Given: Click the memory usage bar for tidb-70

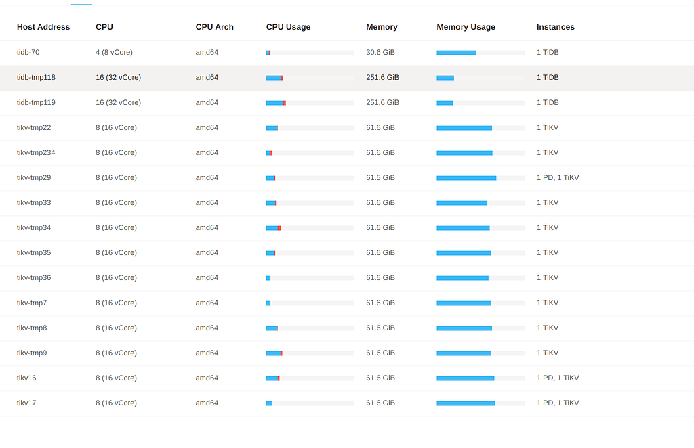Looking at the screenshot, I should pos(480,53).
